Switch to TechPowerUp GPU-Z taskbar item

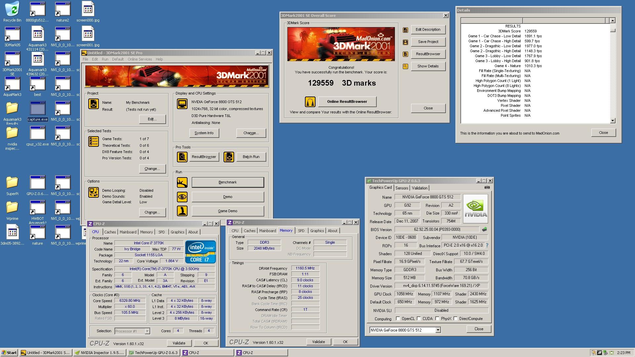point(153,353)
